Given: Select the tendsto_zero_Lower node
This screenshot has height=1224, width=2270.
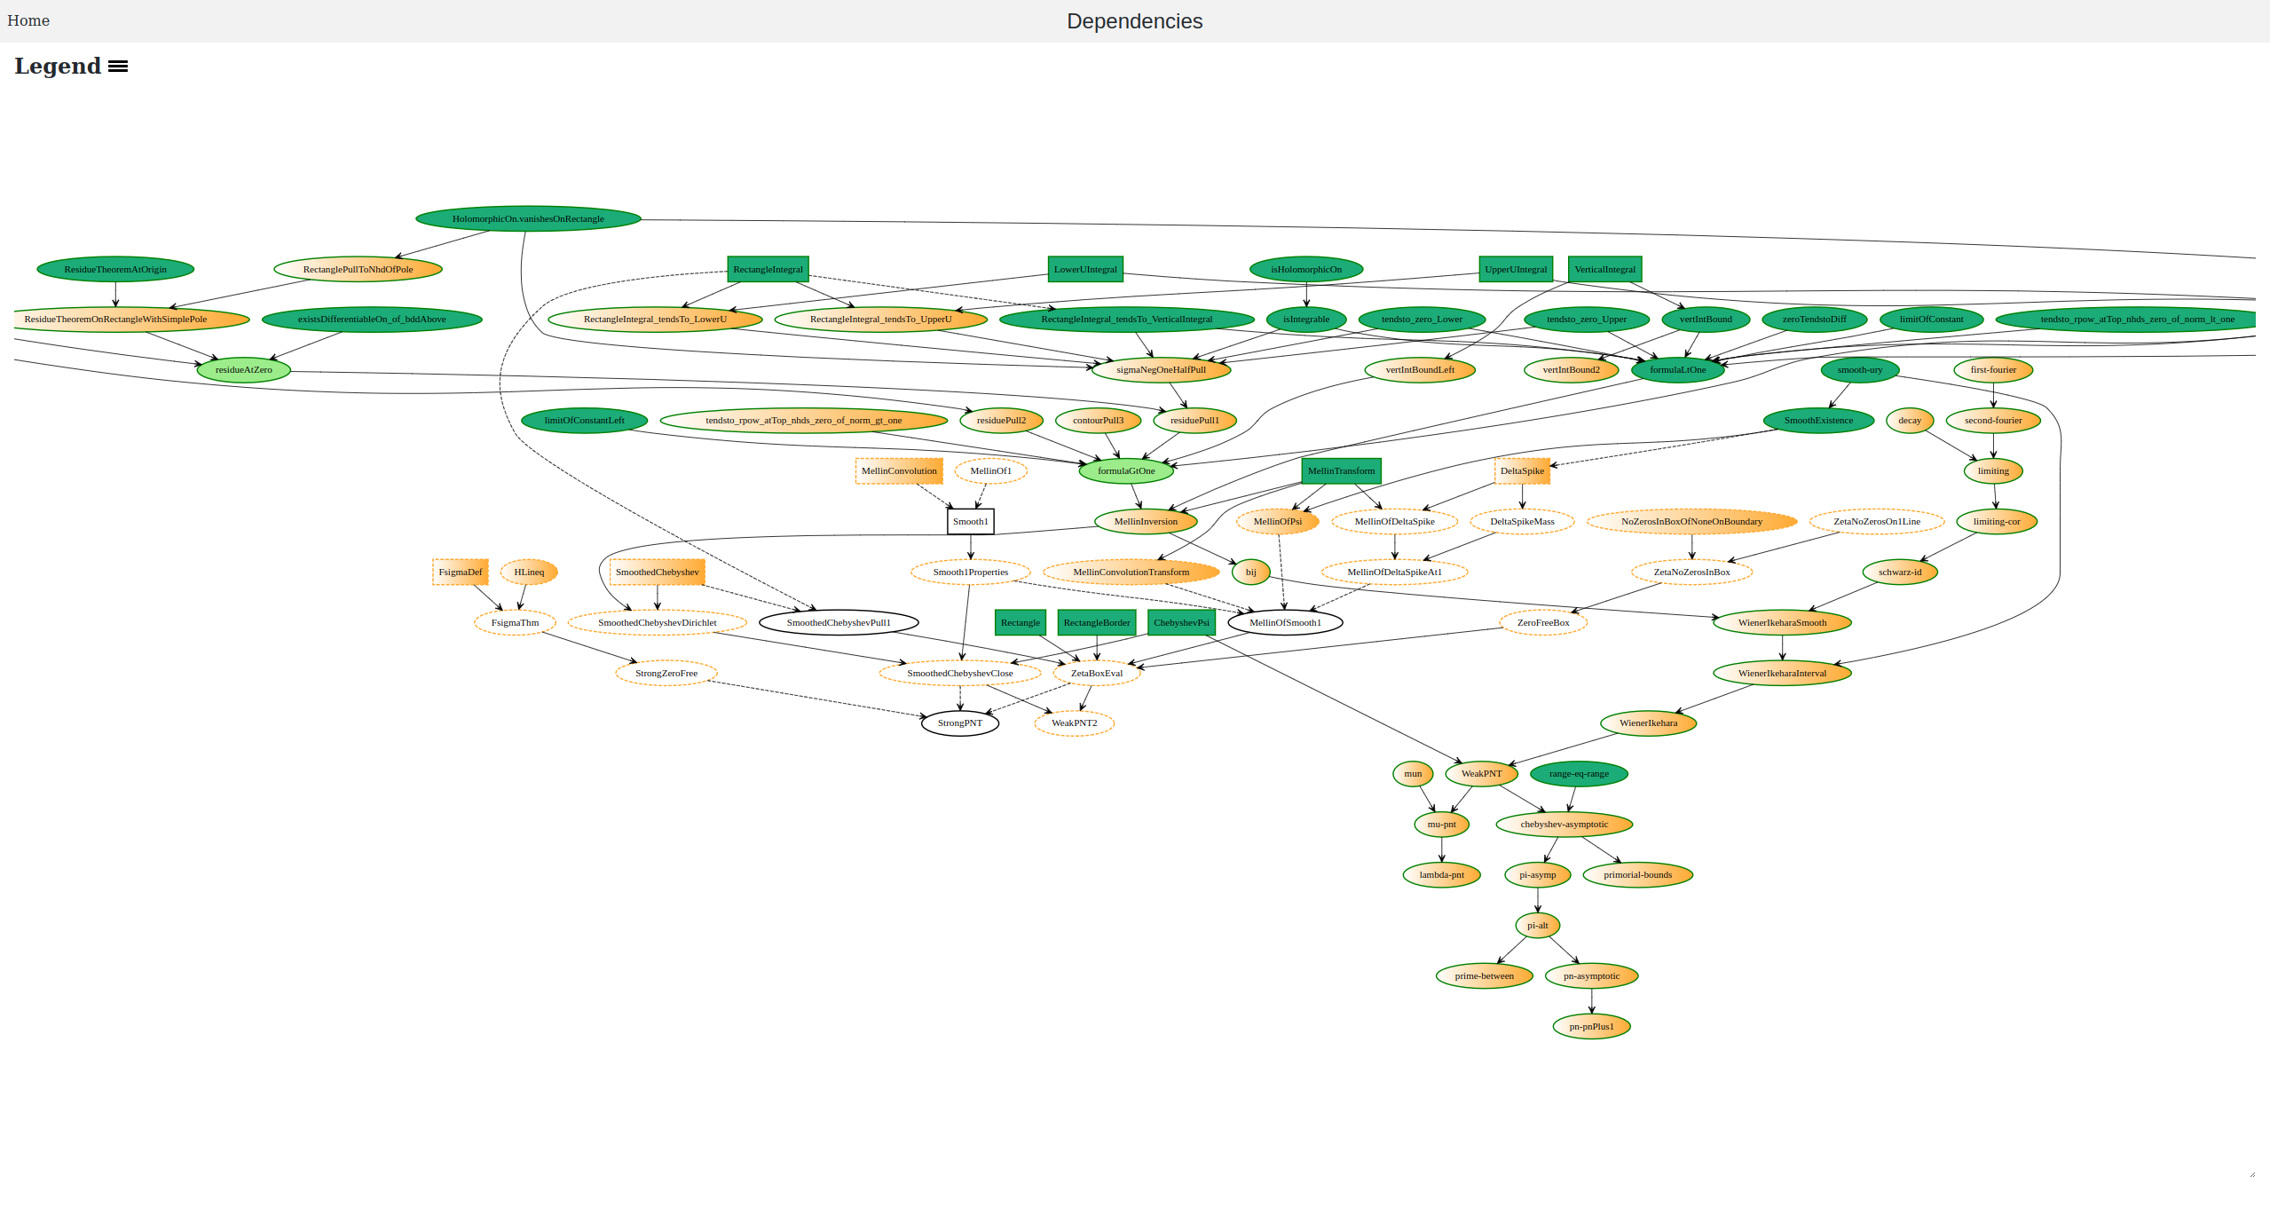Looking at the screenshot, I should pos(1422,320).
